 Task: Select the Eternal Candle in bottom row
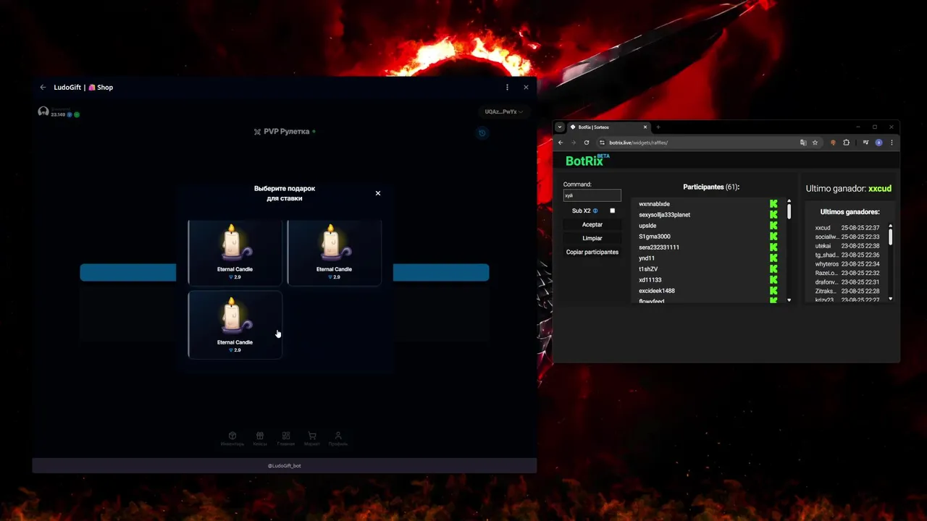click(235, 324)
